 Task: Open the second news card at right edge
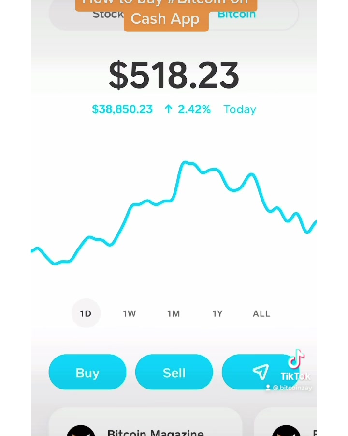pyautogui.click(x=286, y=422)
